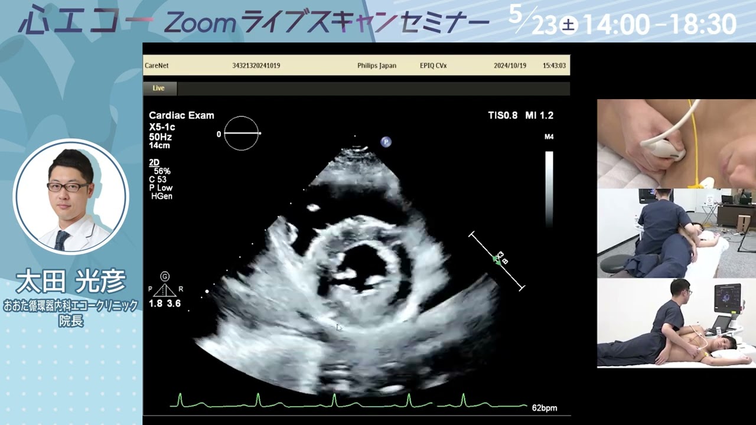Open the side-view scanning camera thumbnail

pyautogui.click(x=676, y=323)
